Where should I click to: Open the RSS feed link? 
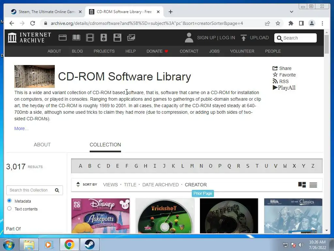(x=281, y=81)
